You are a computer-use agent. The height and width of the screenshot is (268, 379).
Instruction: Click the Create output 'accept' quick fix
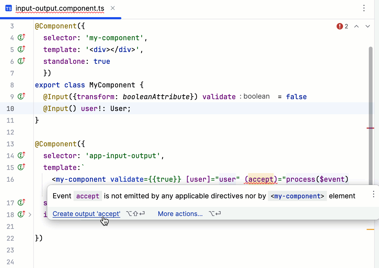(86, 214)
